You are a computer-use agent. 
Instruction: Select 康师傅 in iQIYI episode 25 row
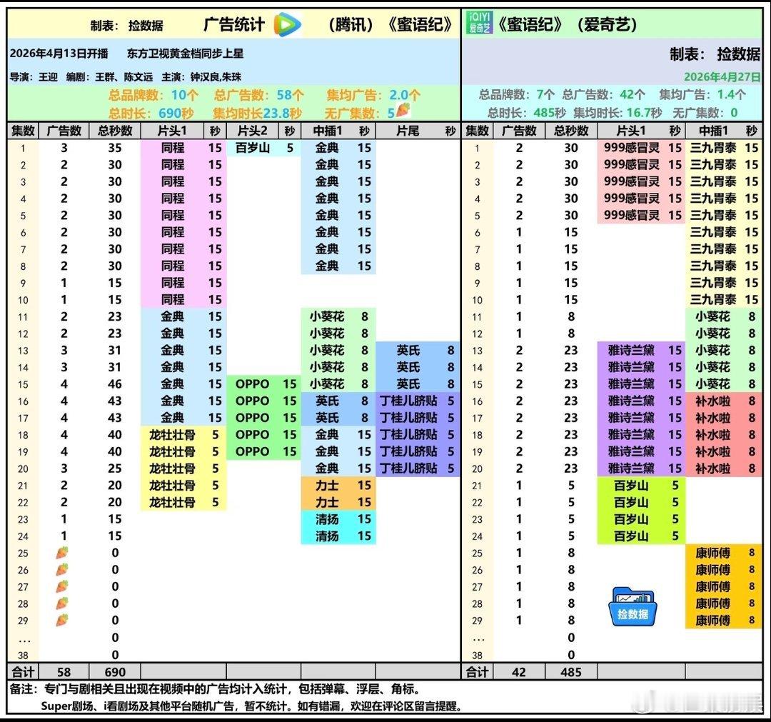[x=713, y=553]
